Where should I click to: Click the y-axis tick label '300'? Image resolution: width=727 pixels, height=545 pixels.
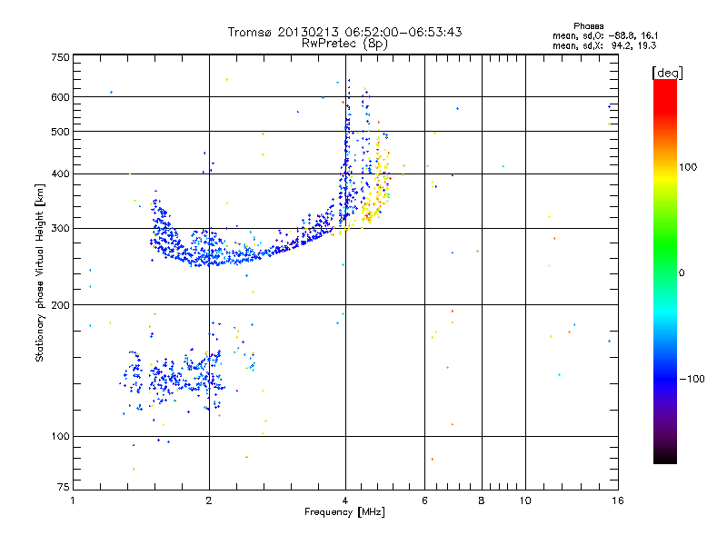60,229
